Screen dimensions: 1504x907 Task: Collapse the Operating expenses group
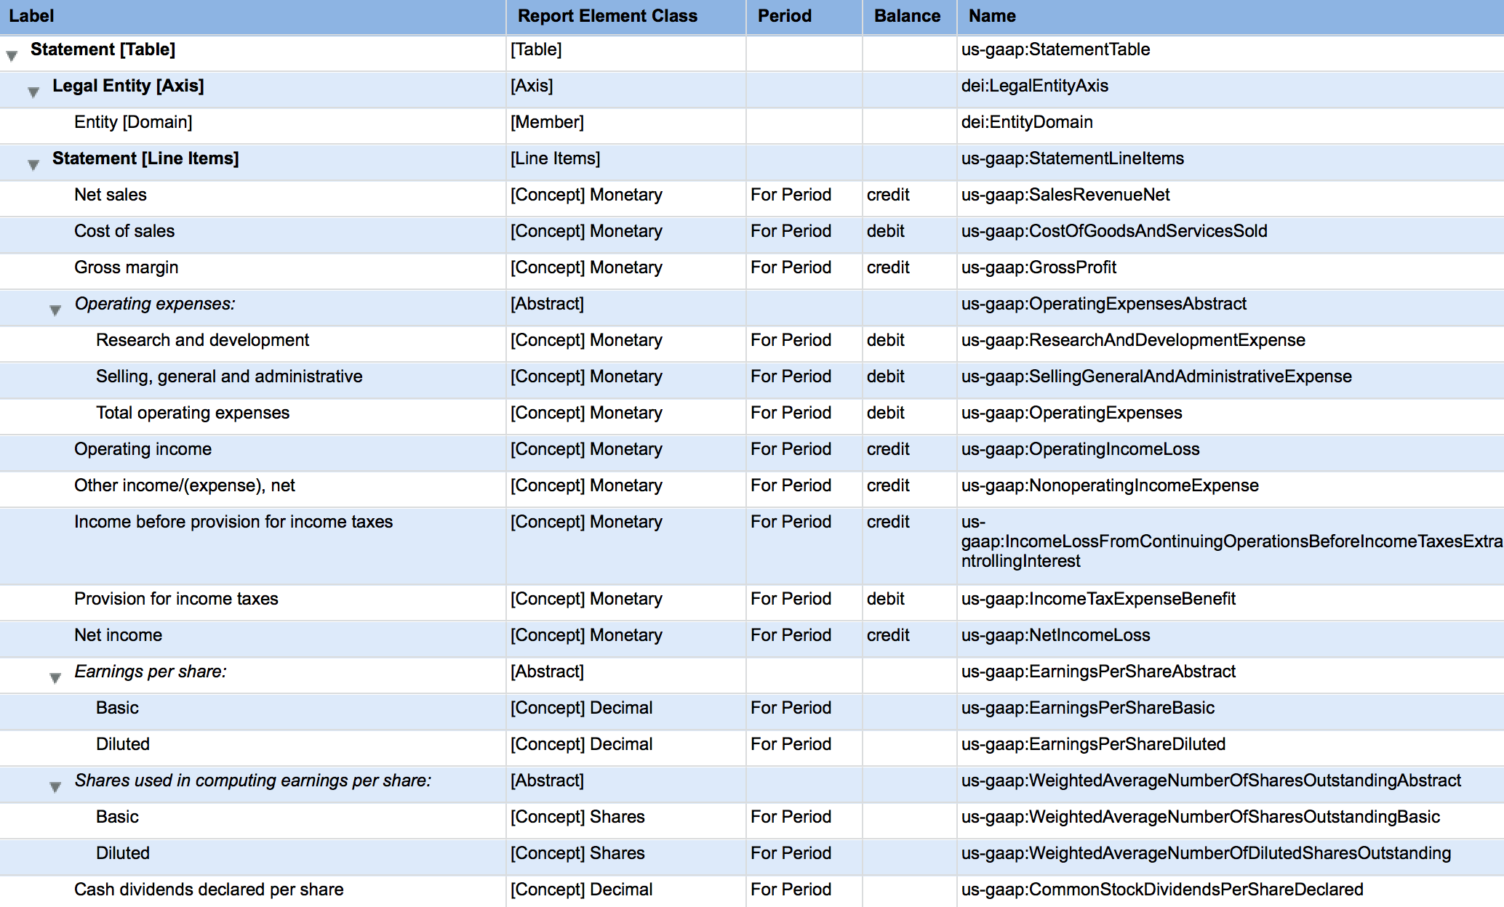tap(55, 310)
